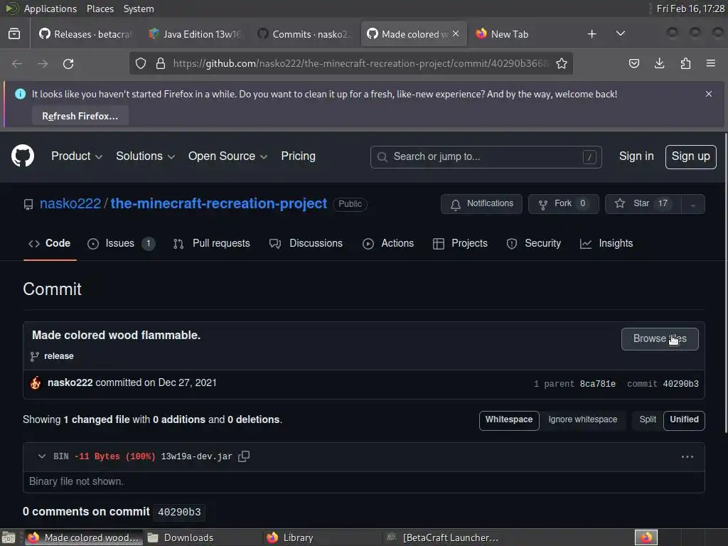Focus the Search or jump to field
728x546 pixels.
(486, 157)
